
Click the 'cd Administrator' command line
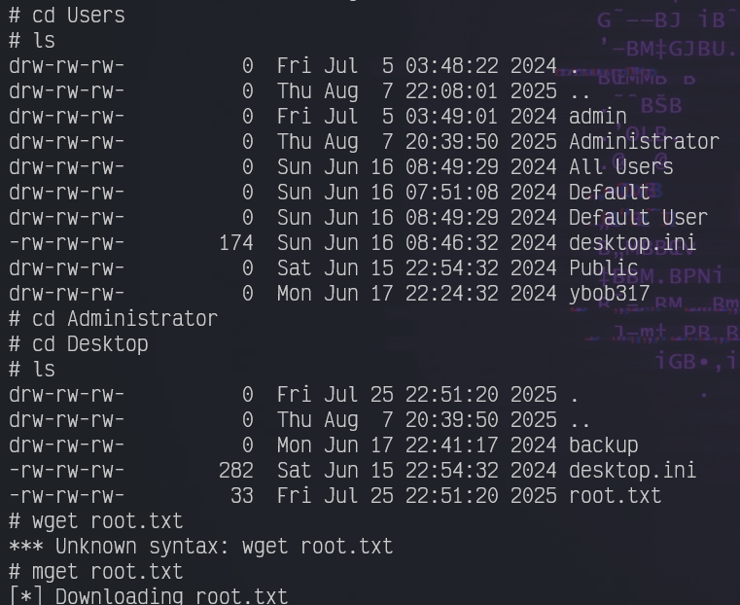click(x=113, y=318)
